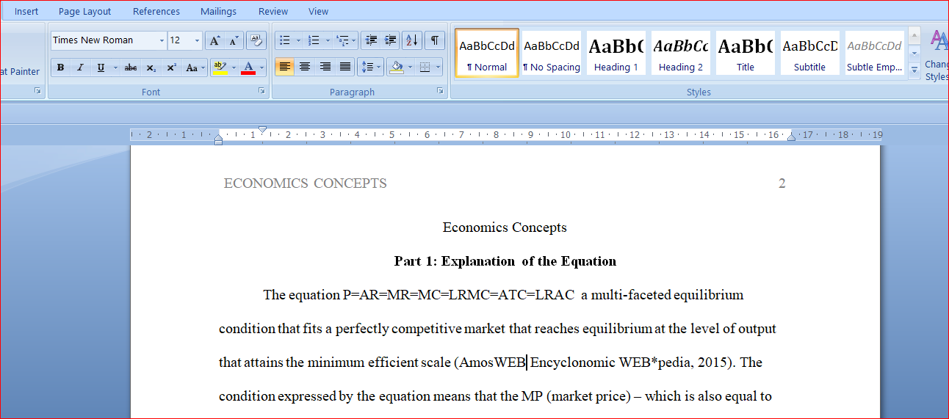This screenshot has width=949, height=419.
Task: Toggle superscript formatting
Action: [171, 68]
